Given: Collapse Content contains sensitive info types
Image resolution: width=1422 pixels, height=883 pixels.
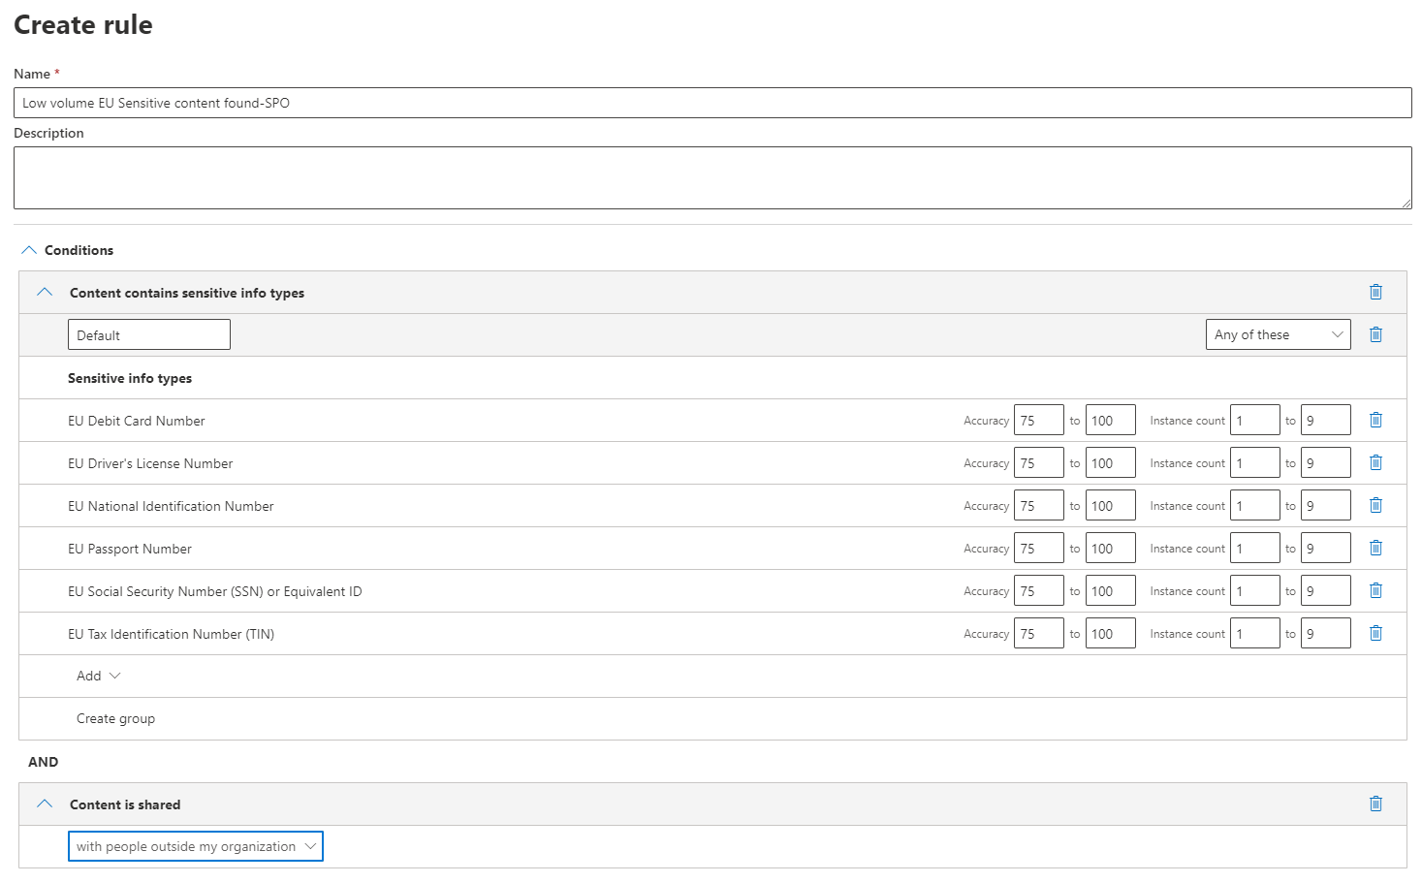Looking at the screenshot, I should pyautogui.click(x=45, y=293).
